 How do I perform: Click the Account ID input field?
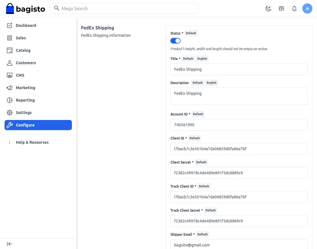tap(239, 125)
